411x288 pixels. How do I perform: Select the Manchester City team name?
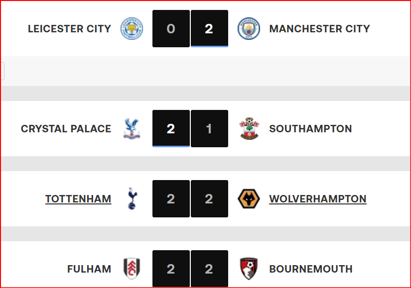pyautogui.click(x=319, y=29)
